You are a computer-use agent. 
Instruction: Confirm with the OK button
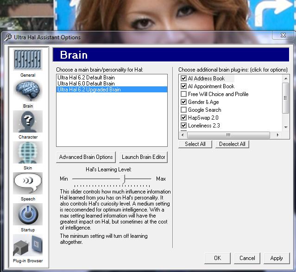pyautogui.click(x=217, y=258)
